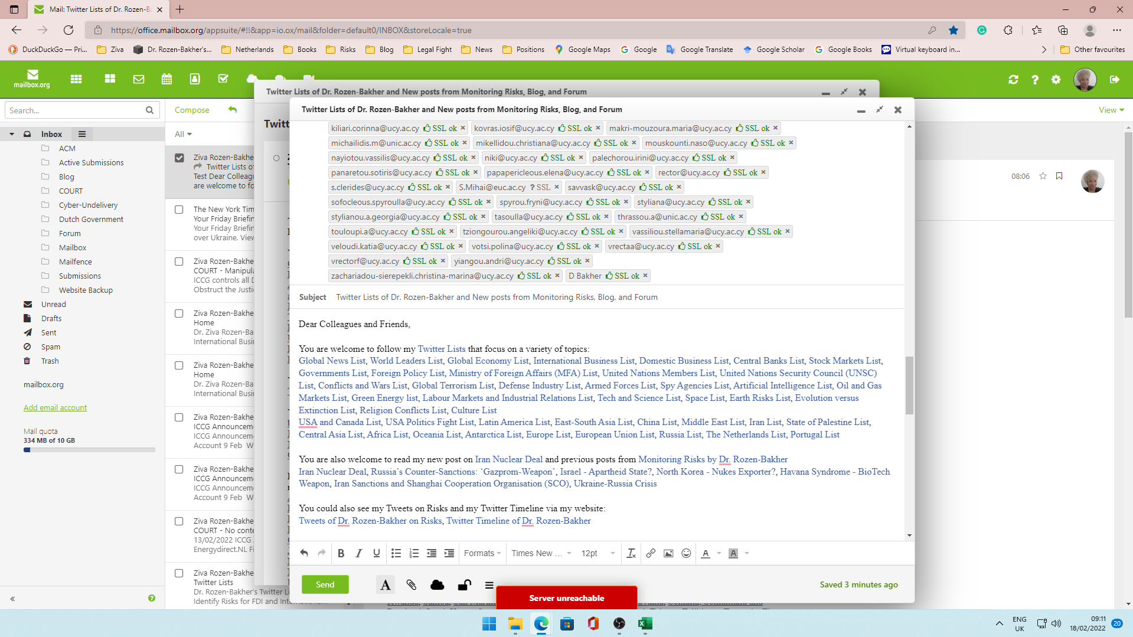Insert an image into the message
Viewport: 1133px width, 637px height.
668,553
